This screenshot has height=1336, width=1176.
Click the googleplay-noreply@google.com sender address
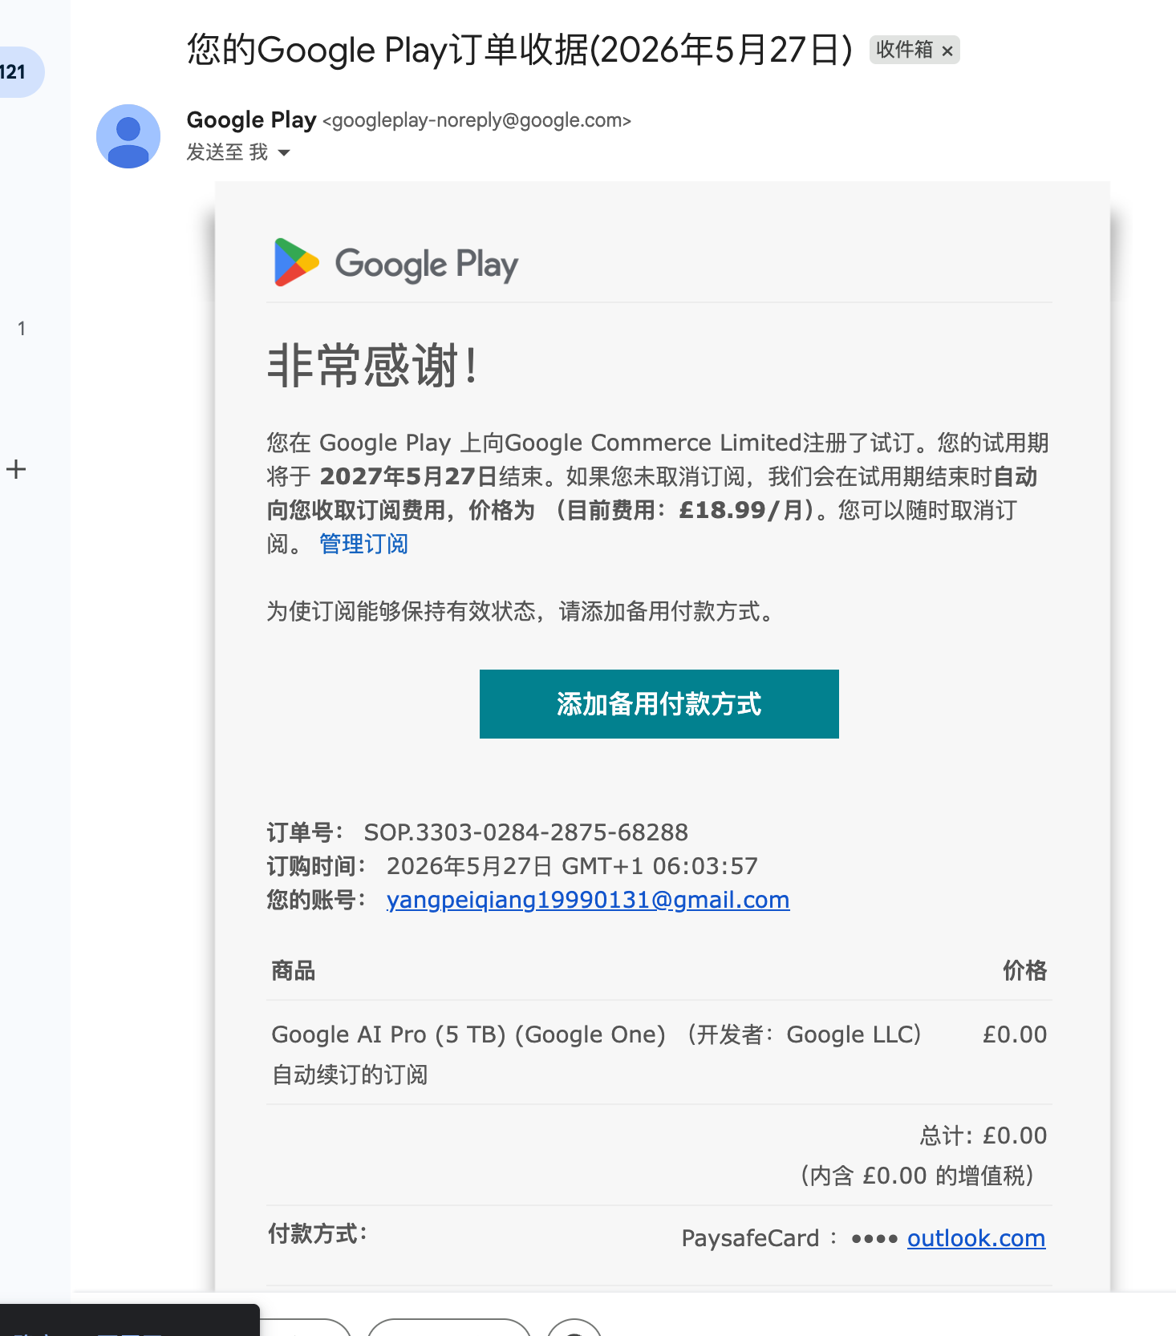tap(477, 120)
